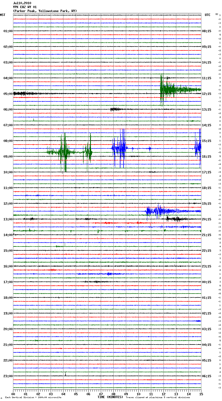
Task: Select the 04:00 MST time label
Action: pos(8,78)
